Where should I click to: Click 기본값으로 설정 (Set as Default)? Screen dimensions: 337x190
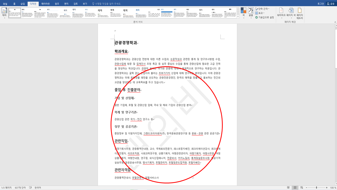[264, 17]
